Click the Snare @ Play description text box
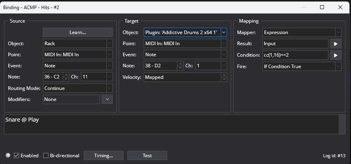The width and height of the screenshot is (351, 164). pyautogui.click(x=172, y=124)
